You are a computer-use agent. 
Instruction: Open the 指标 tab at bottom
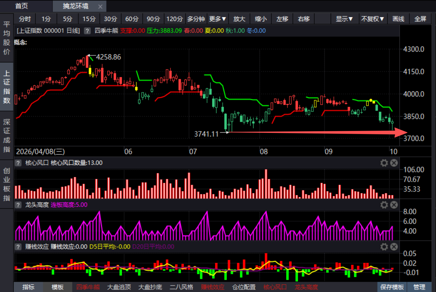(x=28, y=287)
